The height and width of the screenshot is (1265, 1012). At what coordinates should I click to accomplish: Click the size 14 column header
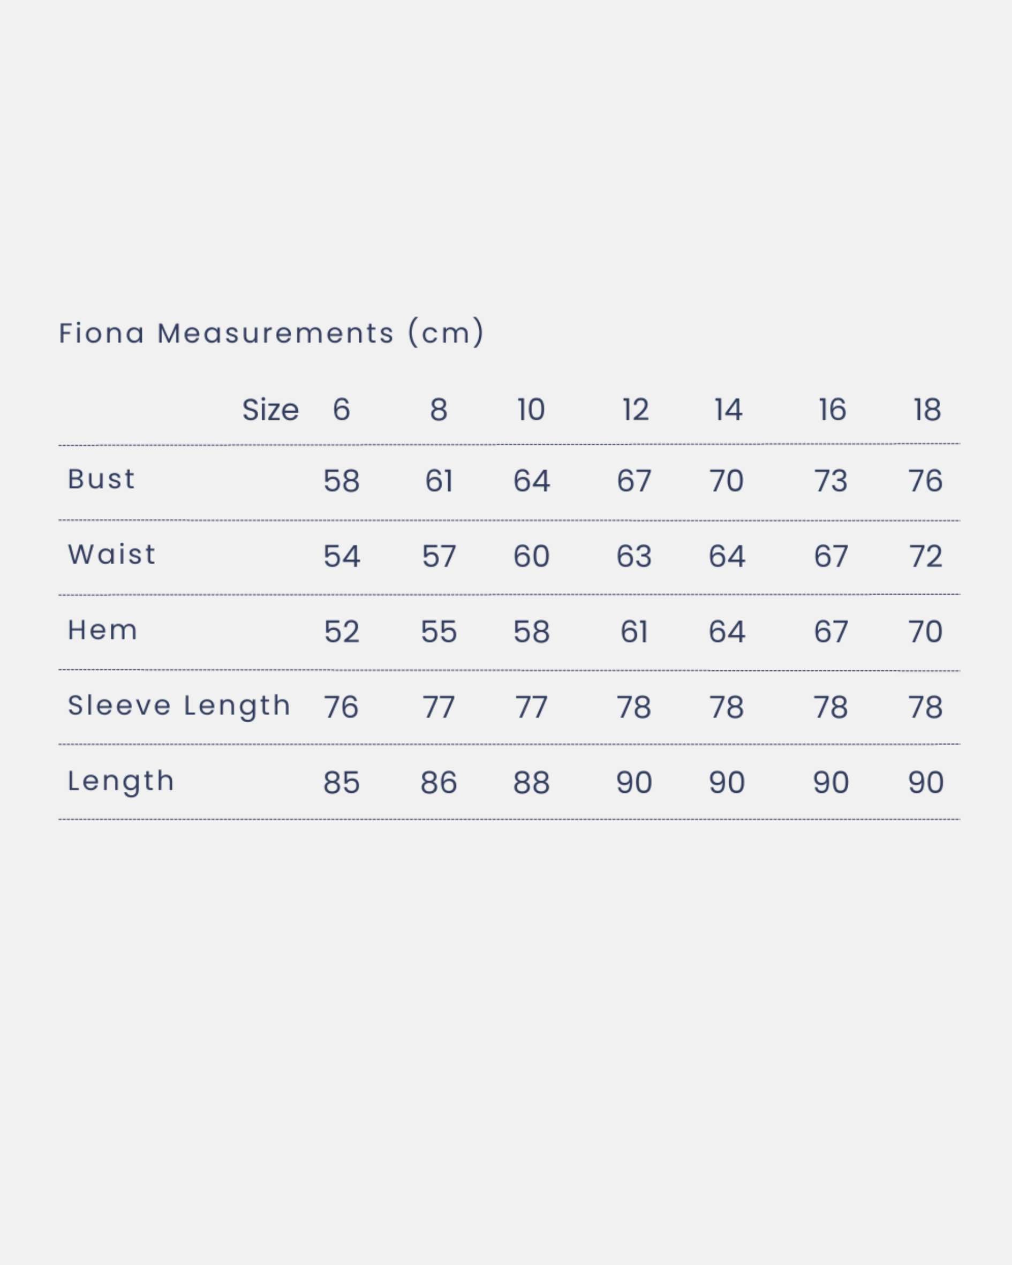728,410
